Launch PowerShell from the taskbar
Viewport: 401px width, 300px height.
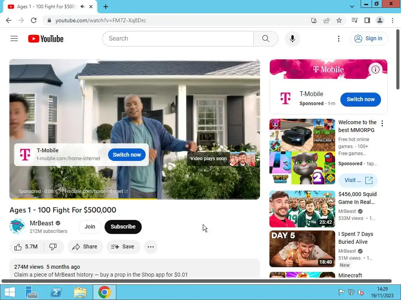pyautogui.click(x=56, y=292)
